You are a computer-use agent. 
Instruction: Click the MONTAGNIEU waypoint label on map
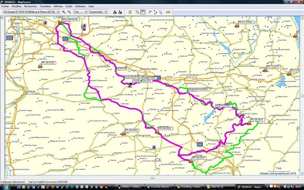[199, 89]
